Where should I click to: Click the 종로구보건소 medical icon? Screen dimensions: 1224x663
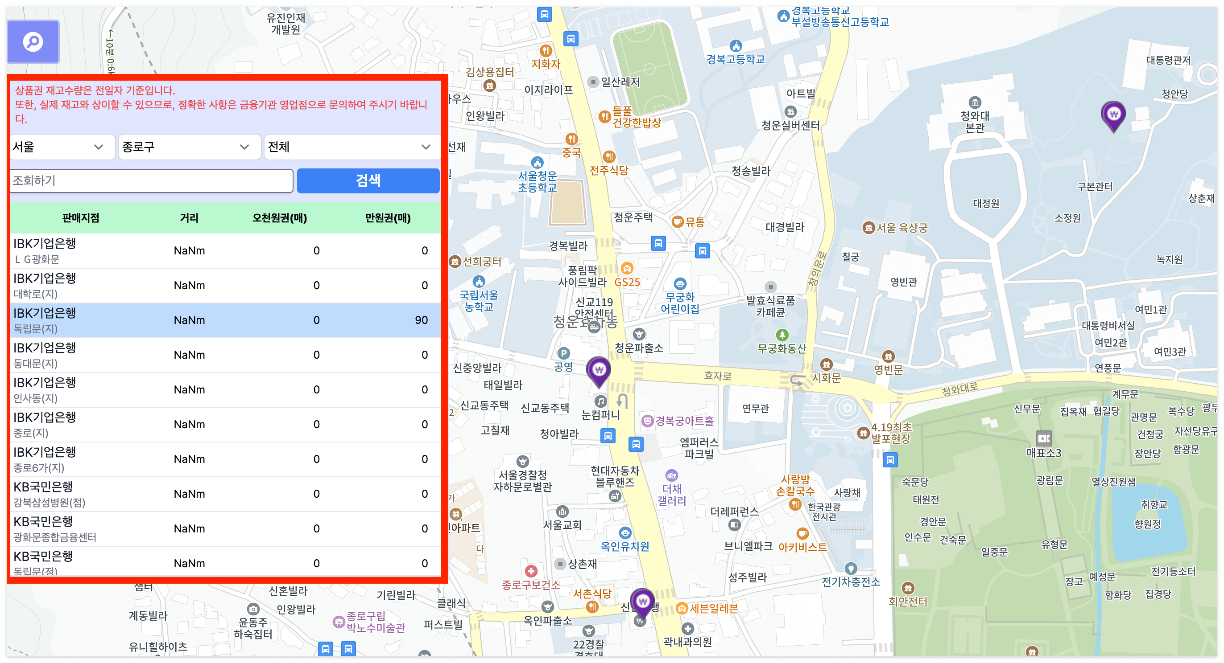click(x=531, y=571)
